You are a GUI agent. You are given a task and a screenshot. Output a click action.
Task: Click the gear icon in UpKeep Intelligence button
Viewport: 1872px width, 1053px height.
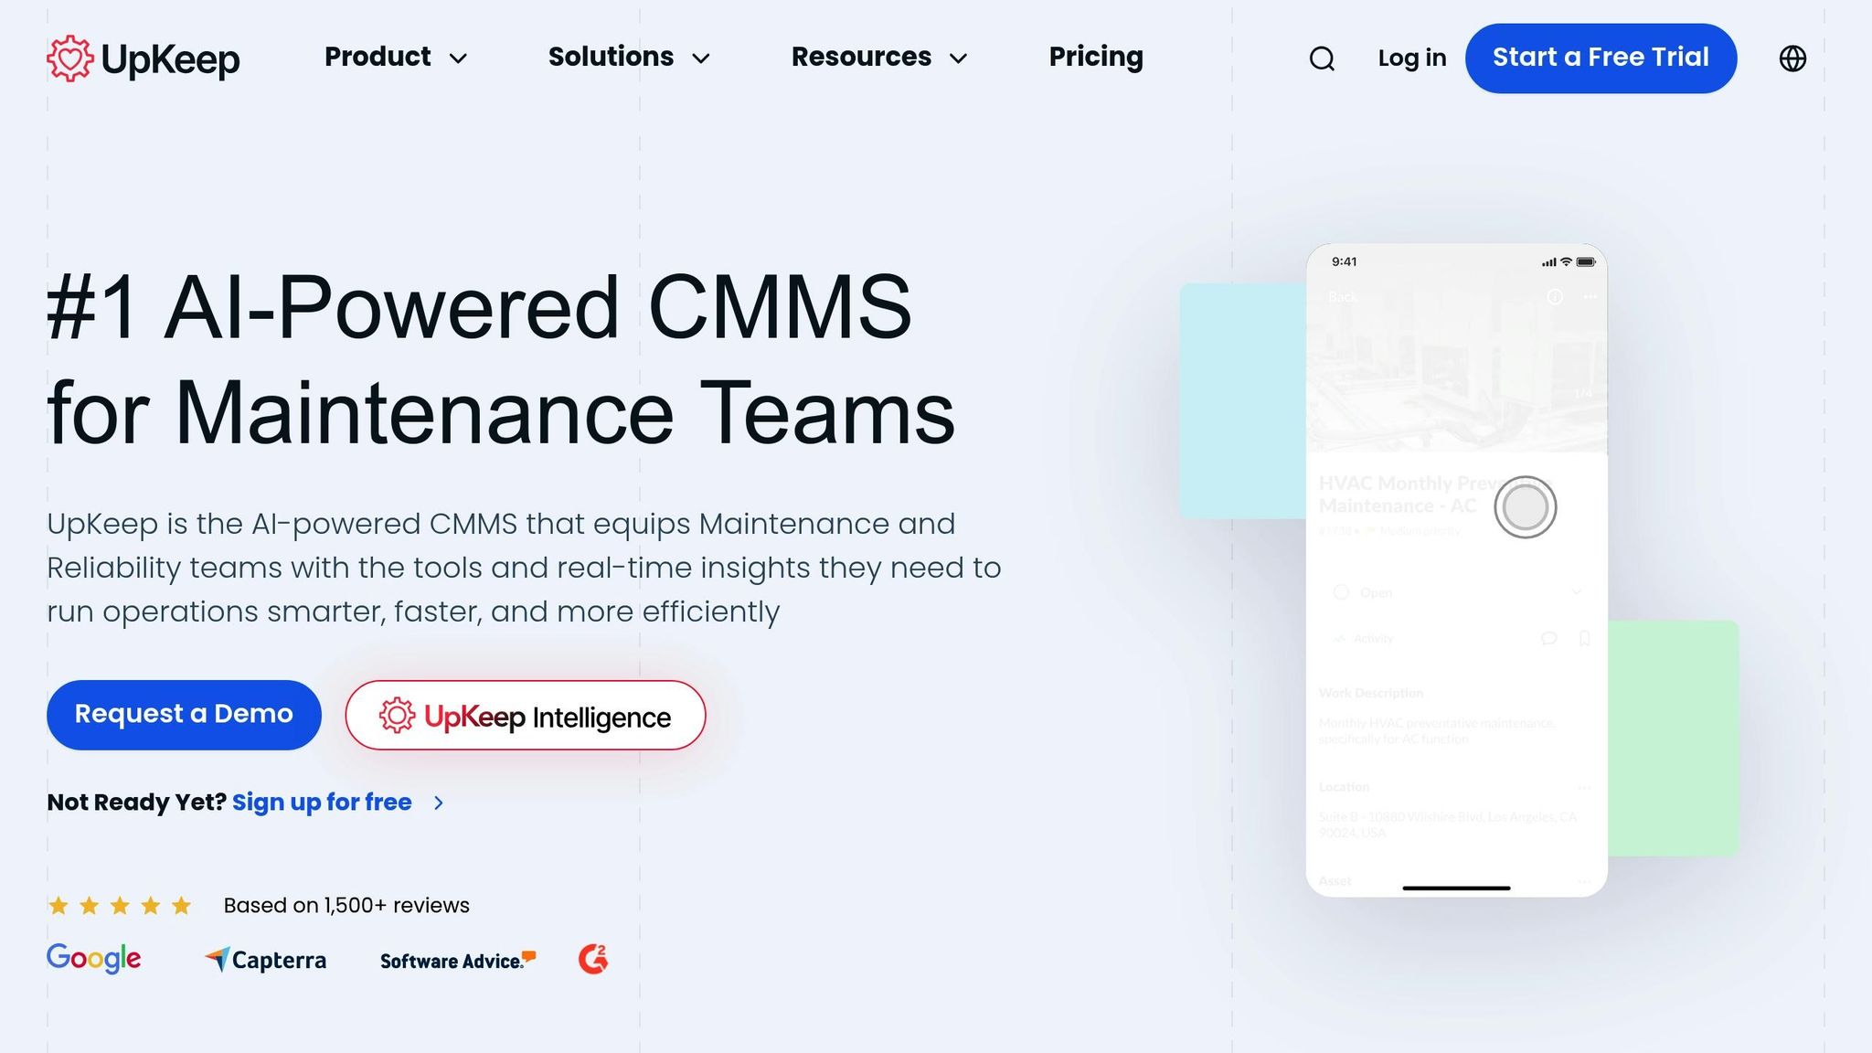[397, 716]
